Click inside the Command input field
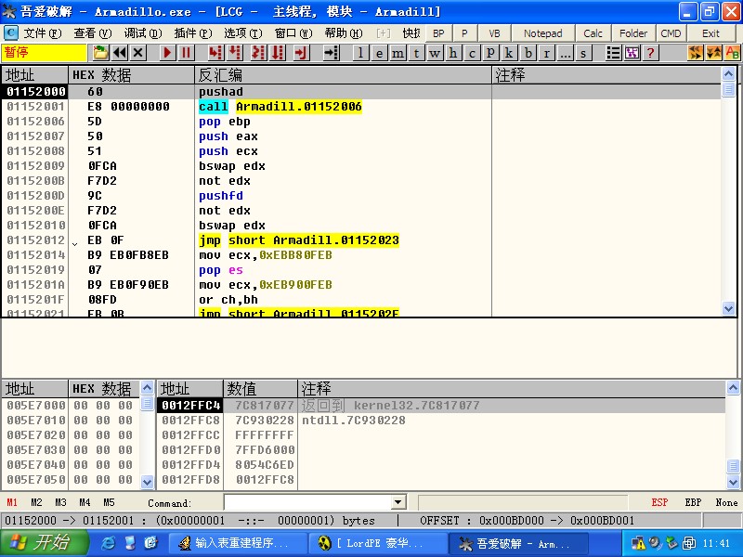This screenshot has height=557, width=743. [308, 502]
